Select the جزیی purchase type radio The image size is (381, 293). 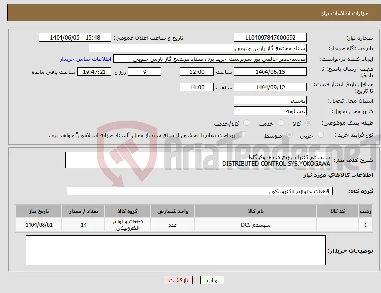pyautogui.click(x=321, y=135)
